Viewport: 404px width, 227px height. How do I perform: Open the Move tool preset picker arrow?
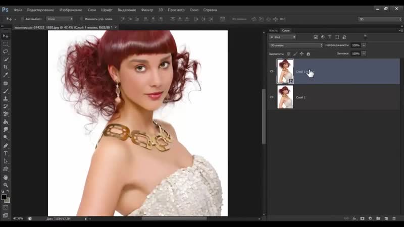point(15,19)
